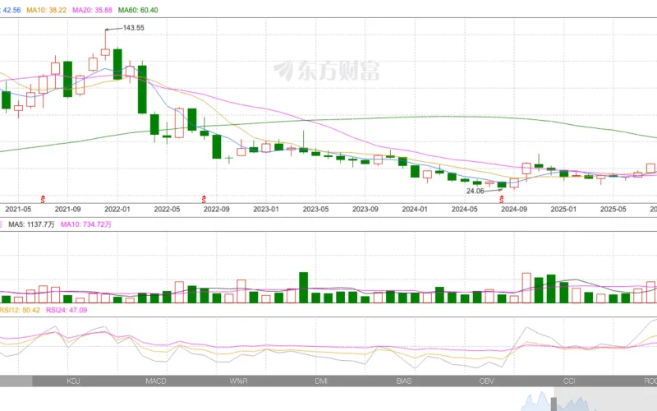The width and height of the screenshot is (657, 411).
Task: Show the DMI indicator
Action: (321, 381)
